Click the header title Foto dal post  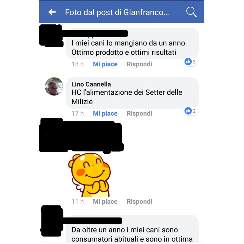tap(117, 12)
